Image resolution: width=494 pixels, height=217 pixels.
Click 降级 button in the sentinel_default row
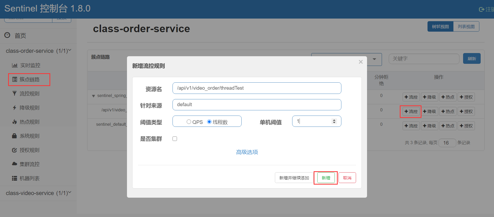(429, 126)
